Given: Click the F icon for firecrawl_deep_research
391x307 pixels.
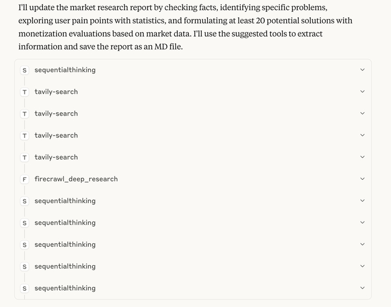Looking at the screenshot, I should (x=25, y=179).
